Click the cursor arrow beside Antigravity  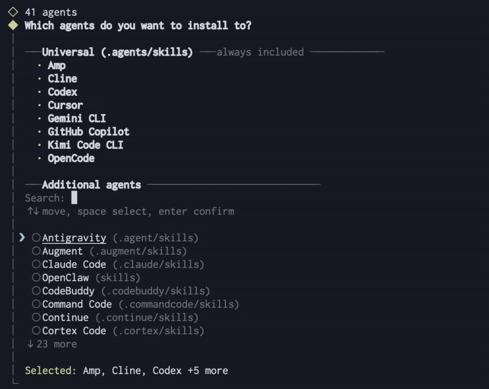click(x=21, y=237)
